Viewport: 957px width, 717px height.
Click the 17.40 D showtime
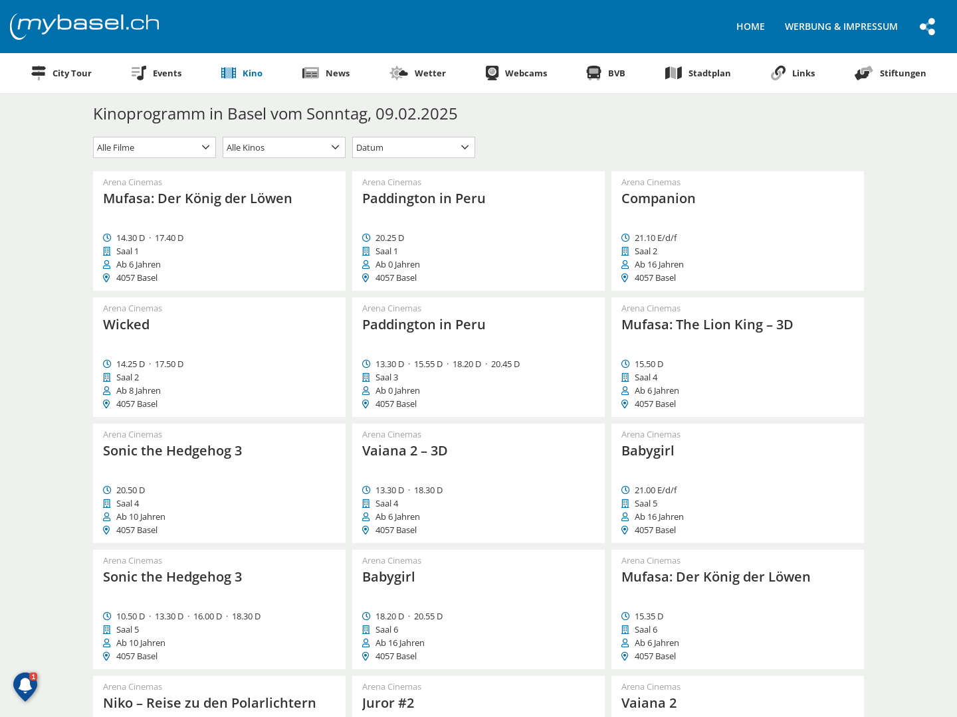pos(169,238)
